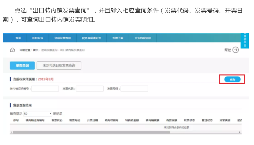The image size is (254, 145).
Task: Click the horizontal scrollbar thumb under the table
Action: [91, 132]
